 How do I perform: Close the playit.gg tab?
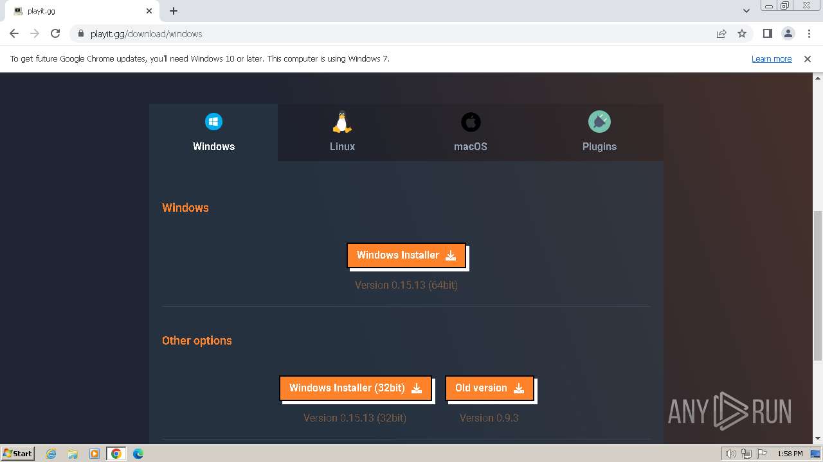pyautogui.click(x=149, y=11)
